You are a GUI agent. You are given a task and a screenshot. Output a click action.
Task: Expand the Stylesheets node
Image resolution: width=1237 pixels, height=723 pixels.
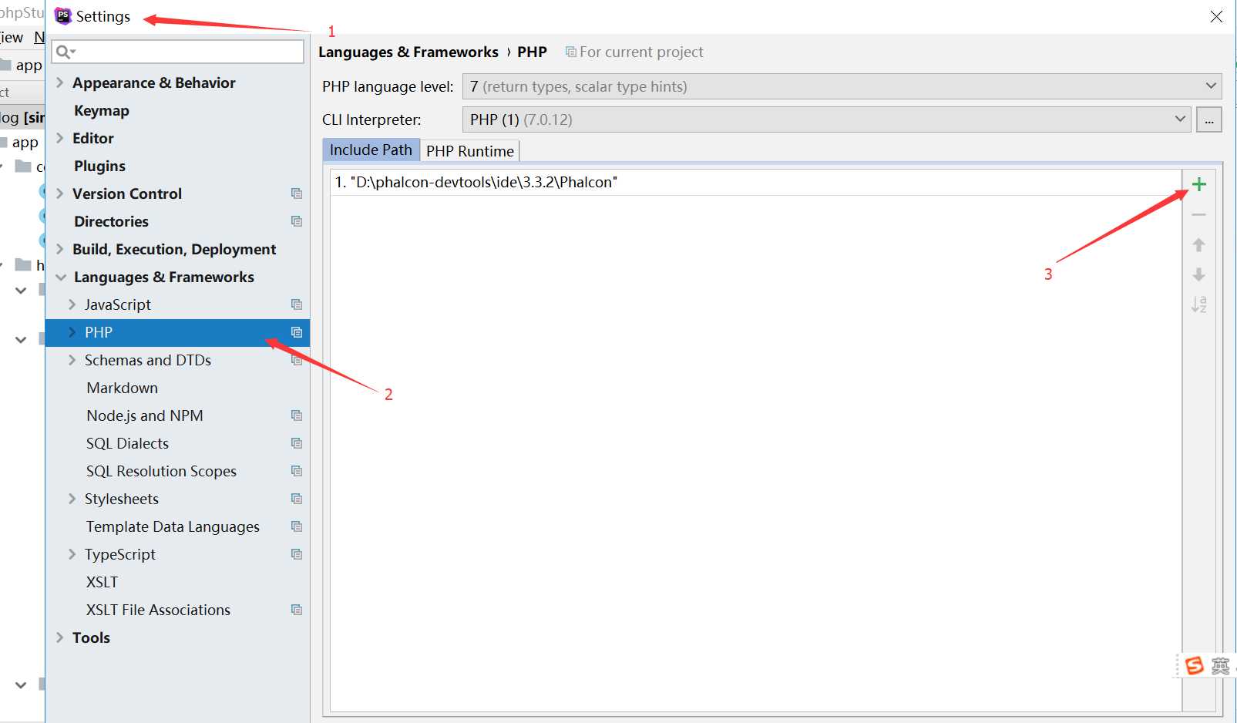point(72,499)
